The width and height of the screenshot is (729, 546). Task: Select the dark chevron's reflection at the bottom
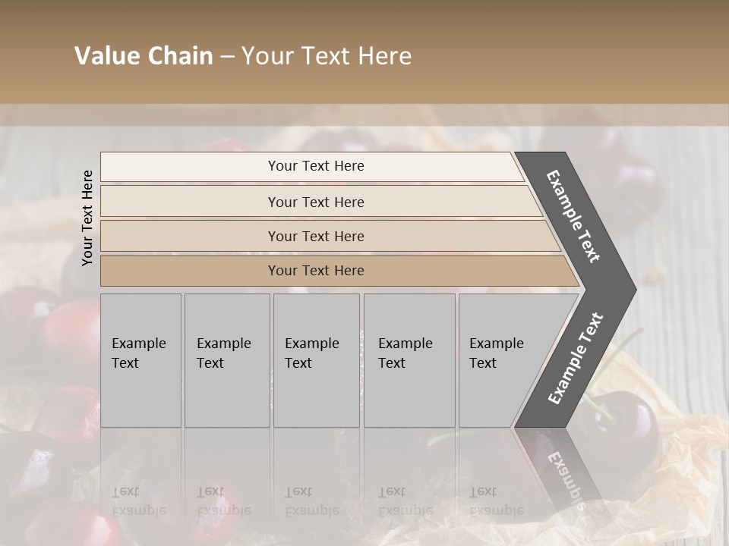[x=560, y=474]
